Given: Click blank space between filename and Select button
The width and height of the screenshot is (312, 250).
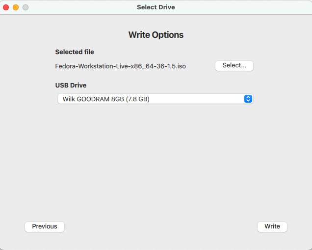Looking at the screenshot, I should pos(200,66).
